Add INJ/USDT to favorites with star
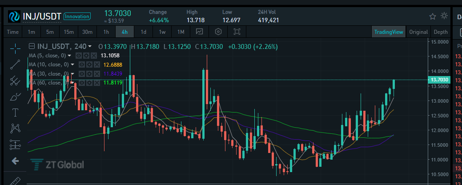The width and height of the screenshot is (462, 185). pyautogui.click(x=433, y=16)
